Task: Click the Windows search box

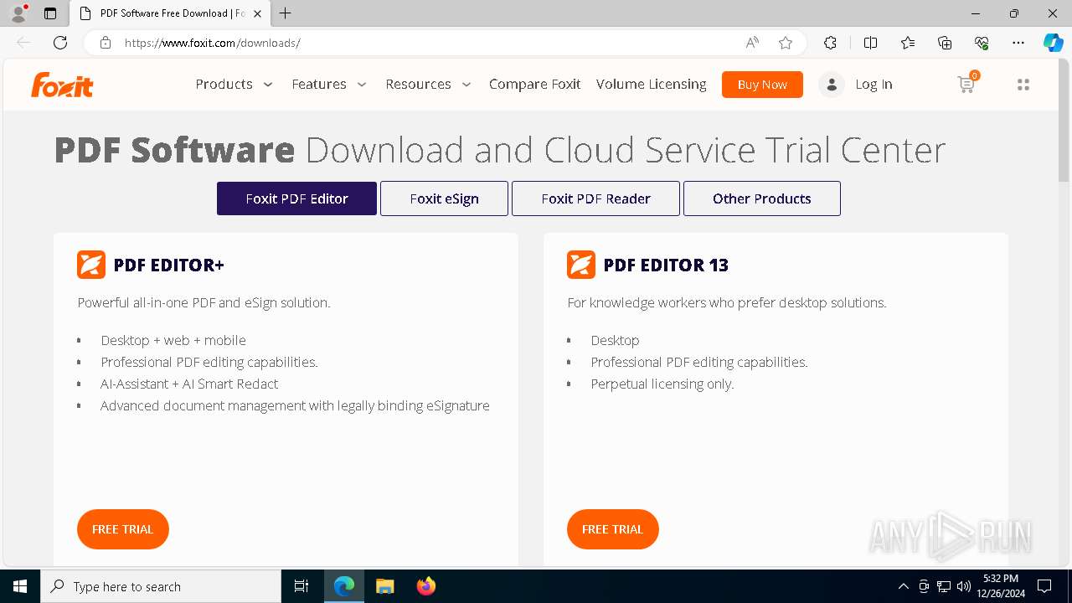Action: click(x=161, y=586)
